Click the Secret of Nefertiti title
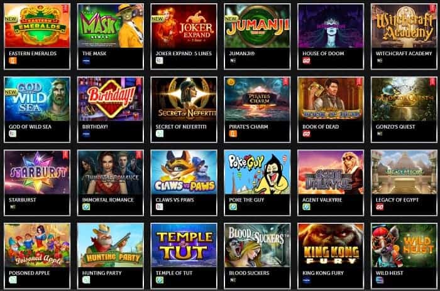This screenshot has width=440, height=291. tap(181, 127)
